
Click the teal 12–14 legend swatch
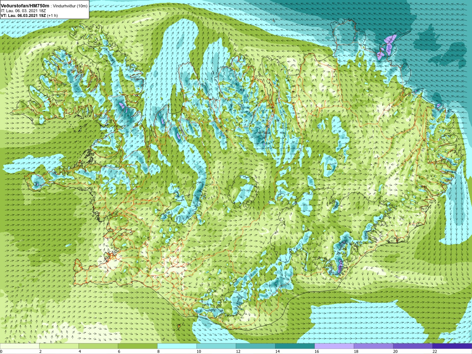coord(256,346)
